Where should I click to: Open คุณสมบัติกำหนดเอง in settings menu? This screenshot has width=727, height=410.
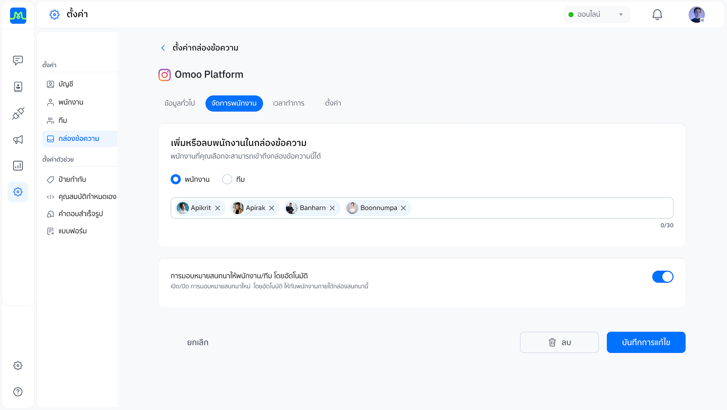(x=80, y=197)
